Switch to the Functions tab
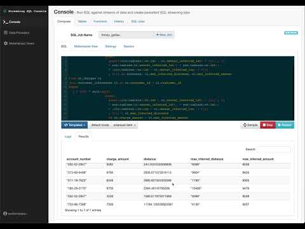 click(100, 22)
